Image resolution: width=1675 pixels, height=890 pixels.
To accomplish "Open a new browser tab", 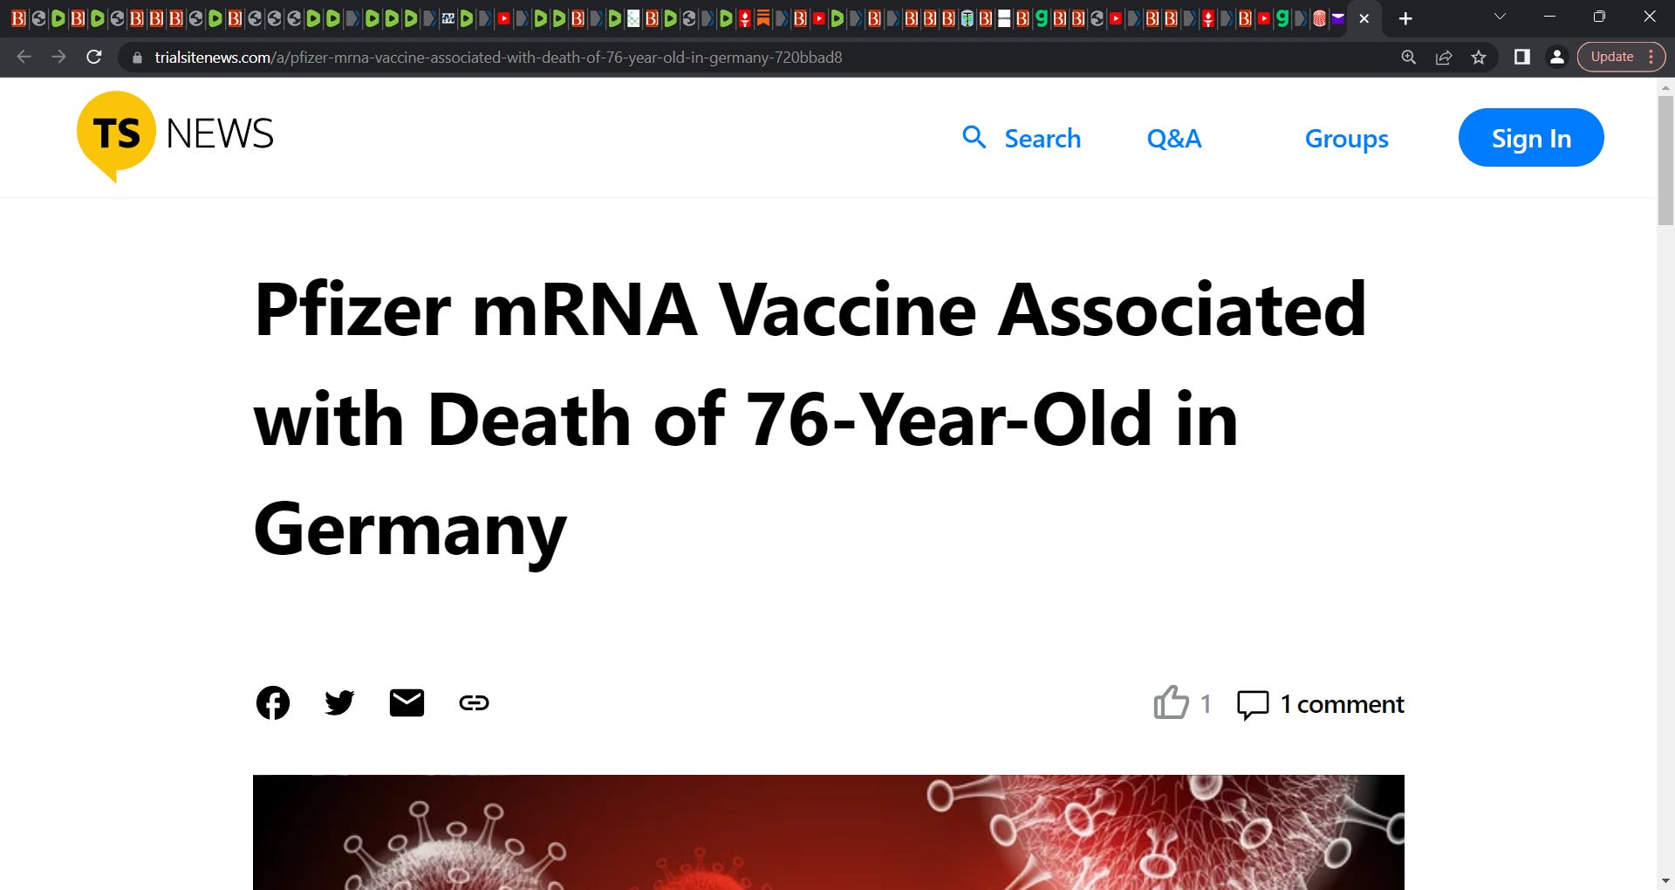I will [x=1405, y=18].
